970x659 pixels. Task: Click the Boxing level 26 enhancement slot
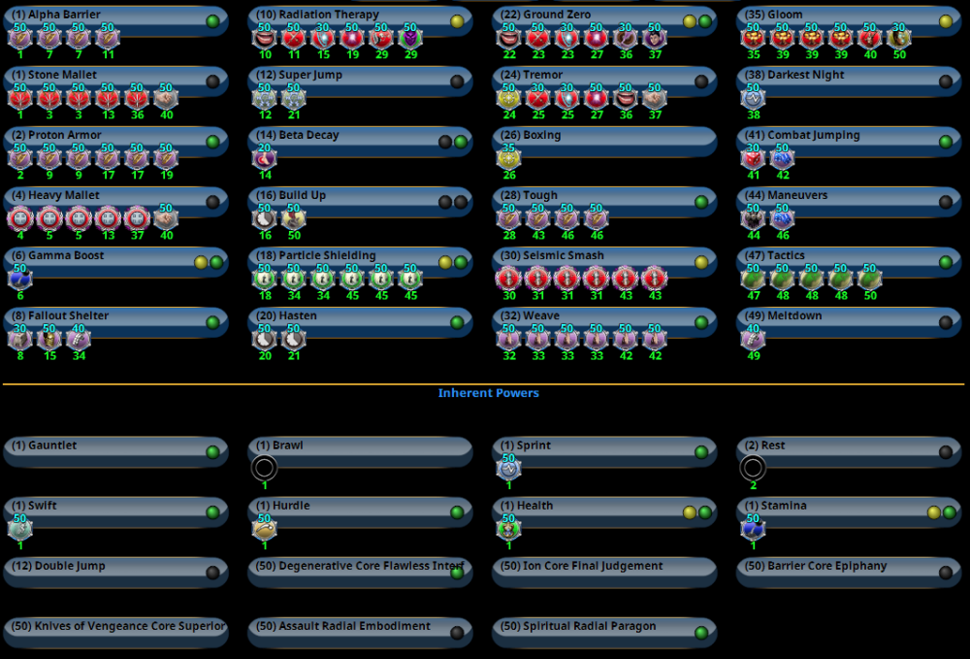[x=508, y=158]
